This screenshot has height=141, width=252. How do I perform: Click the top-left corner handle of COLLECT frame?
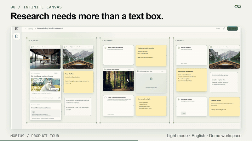(x=27, y=38)
